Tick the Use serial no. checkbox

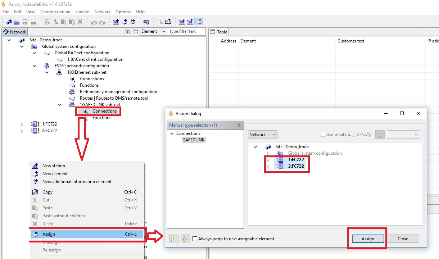[323, 135]
